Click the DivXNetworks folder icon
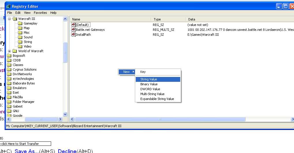294x153 pixels. point(9,74)
